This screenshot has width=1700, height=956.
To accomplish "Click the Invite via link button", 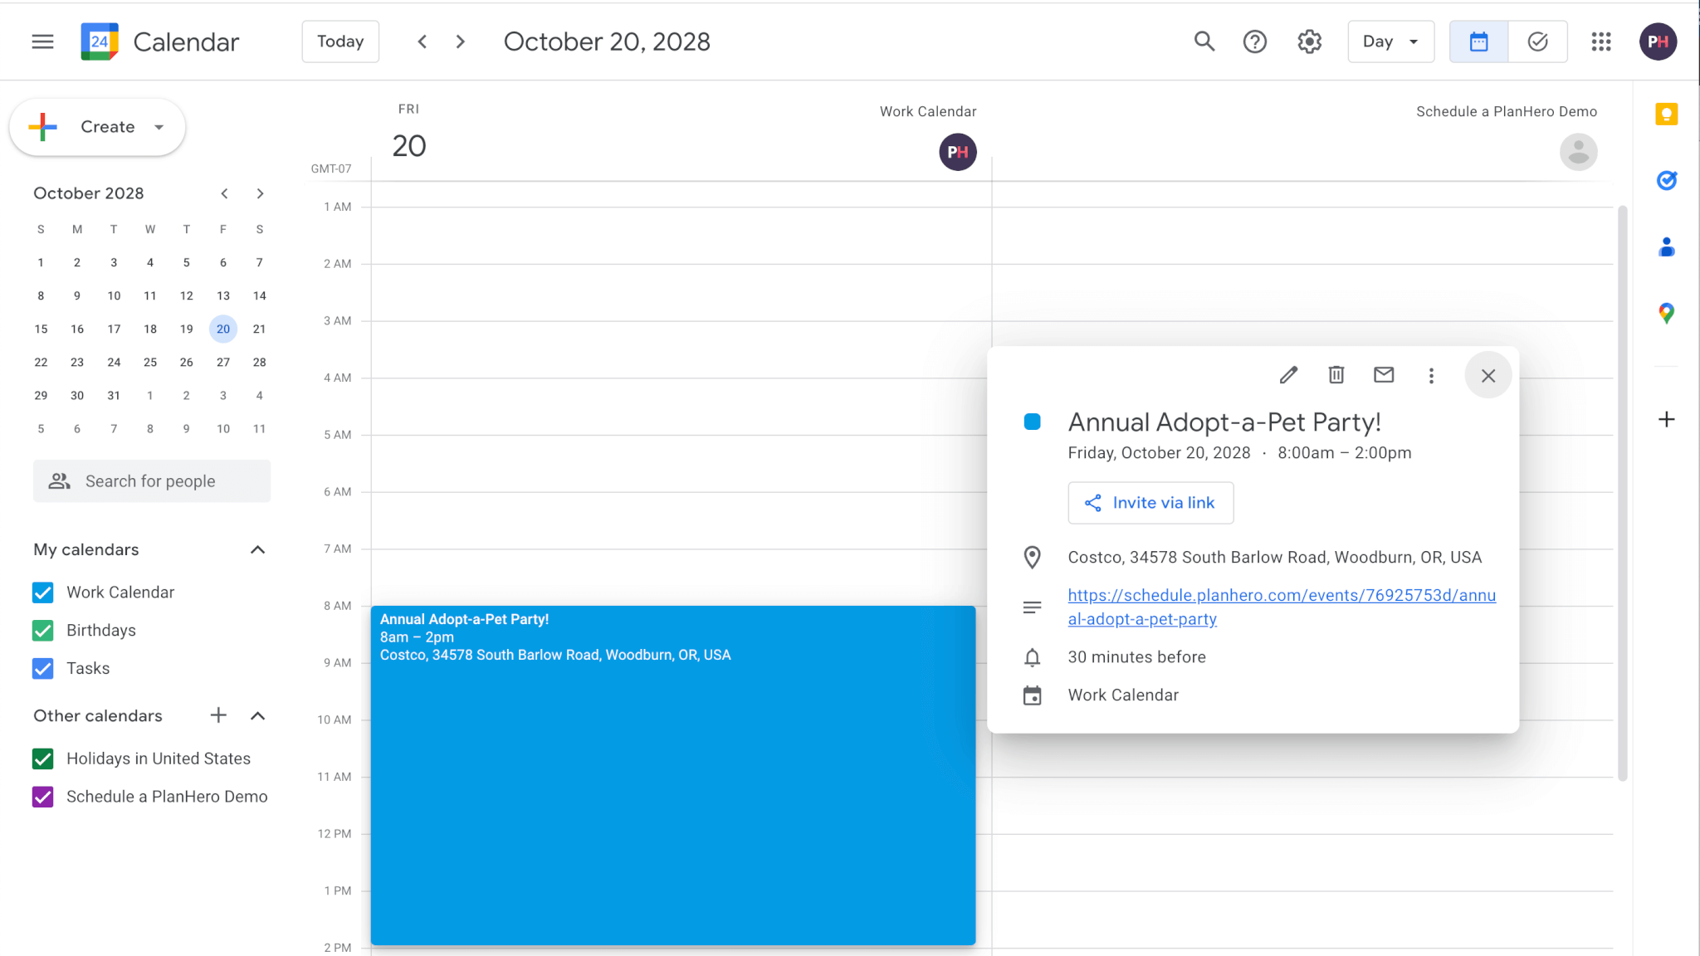I will (1150, 503).
